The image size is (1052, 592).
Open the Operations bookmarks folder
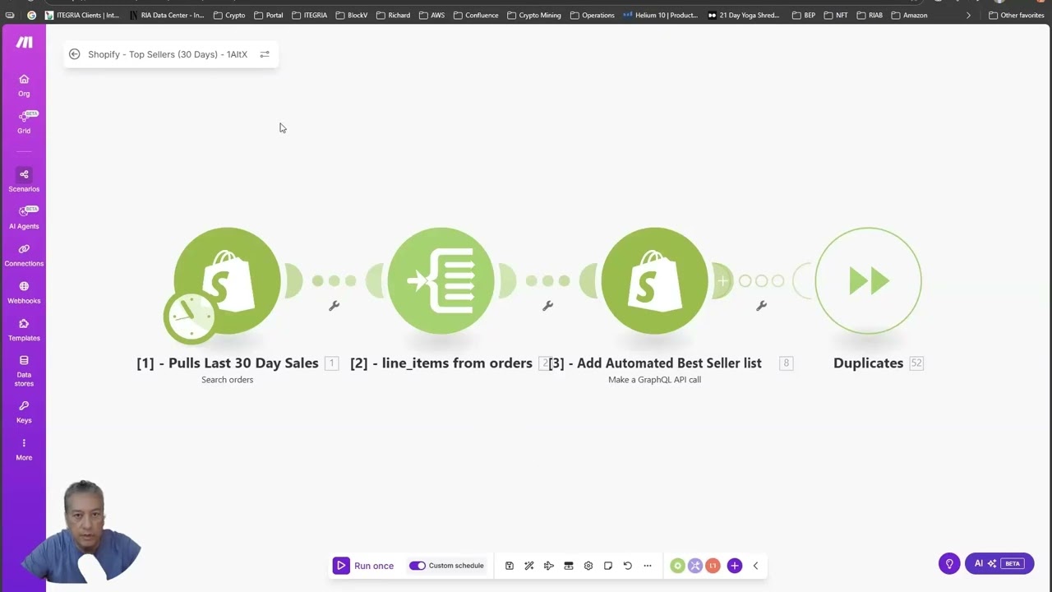point(592,15)
